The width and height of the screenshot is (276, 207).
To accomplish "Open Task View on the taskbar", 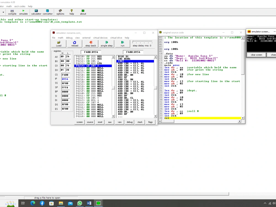I will [23, 203].
